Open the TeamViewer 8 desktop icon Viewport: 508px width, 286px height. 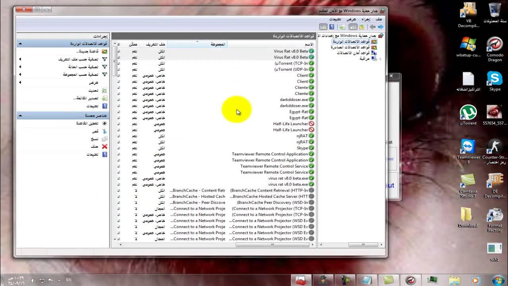coord(468,151)
